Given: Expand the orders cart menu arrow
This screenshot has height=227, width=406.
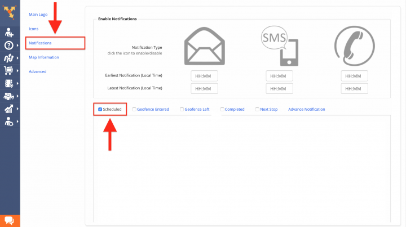Looking at the screenshot, I should 17,70.
